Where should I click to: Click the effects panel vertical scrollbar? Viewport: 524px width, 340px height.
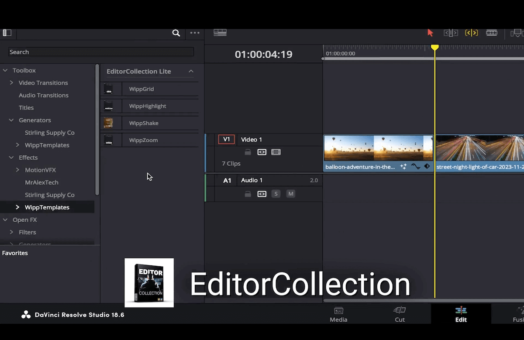pyautogui.click(x=97, y=129)
